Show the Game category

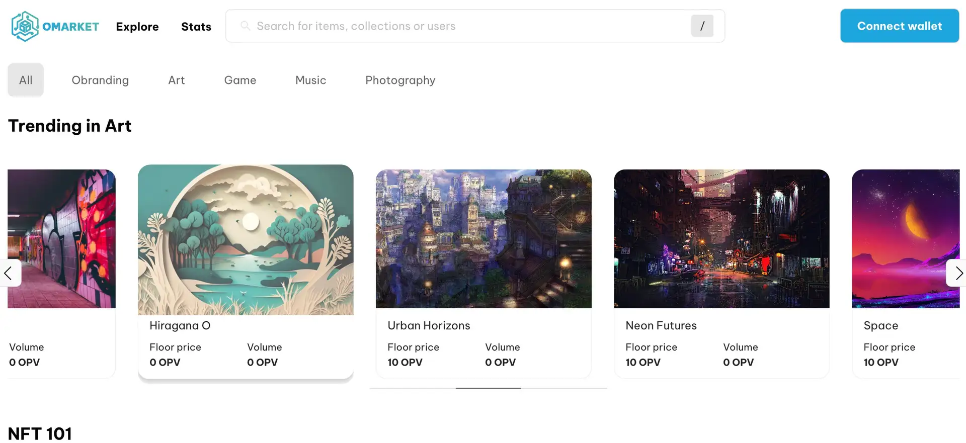[240, 80]
